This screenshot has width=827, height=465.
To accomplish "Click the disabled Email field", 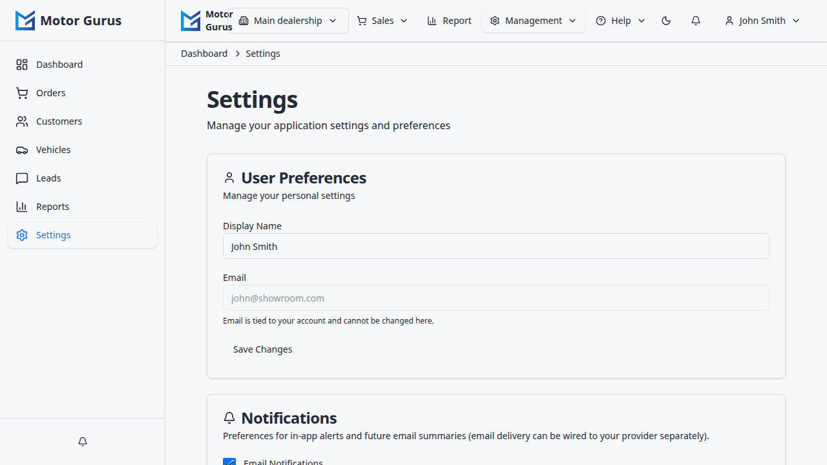I will [496, 298].
